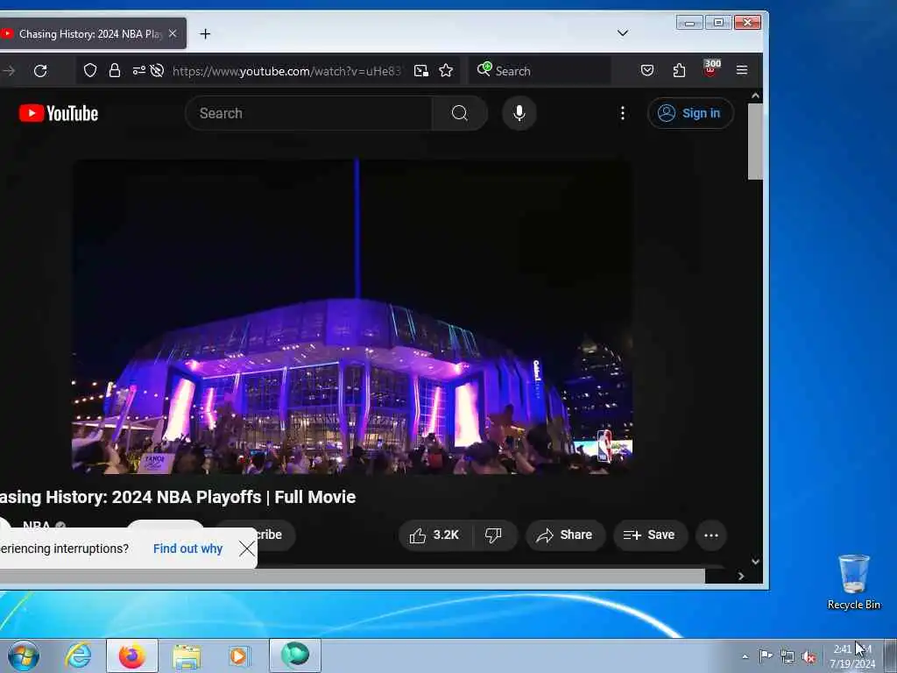The width and height of the screenshot is (897, 673).
Task: Click the Firefox URL address field
Action: pos(286,71)
